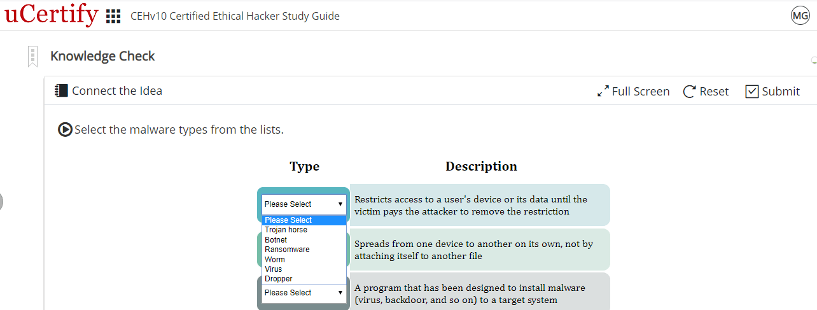Click the Connect the Idea notebook icon
This screenshot has height=310, width=817.
[61, 91]
